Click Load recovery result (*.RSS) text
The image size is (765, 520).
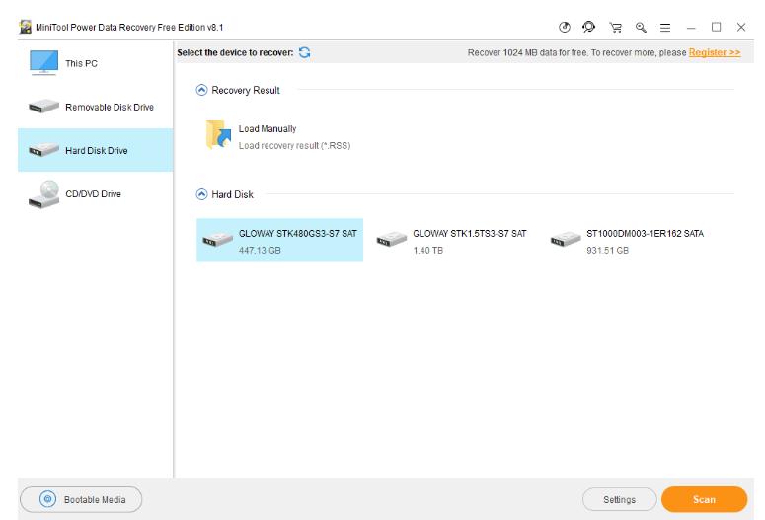point(294,145)
